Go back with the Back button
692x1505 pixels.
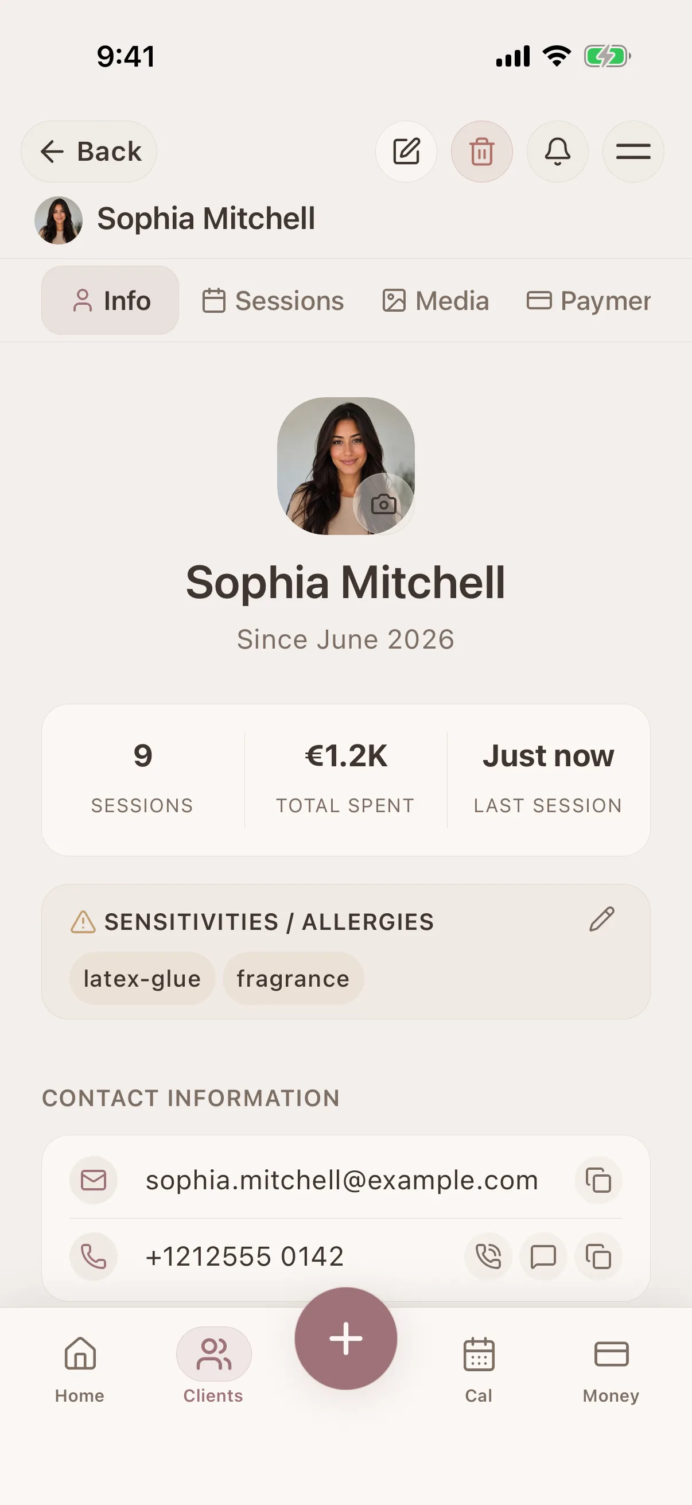89,152
